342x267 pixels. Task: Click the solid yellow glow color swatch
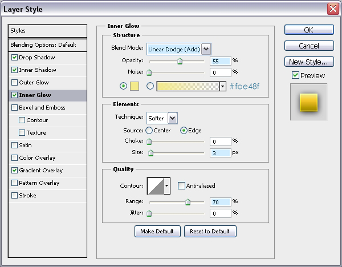(135, 86)
